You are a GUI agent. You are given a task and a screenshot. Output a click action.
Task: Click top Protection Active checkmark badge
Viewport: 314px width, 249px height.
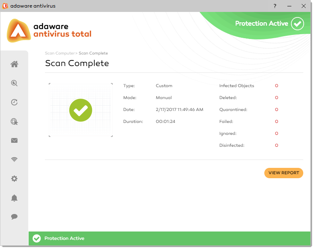tap(297, 23)
